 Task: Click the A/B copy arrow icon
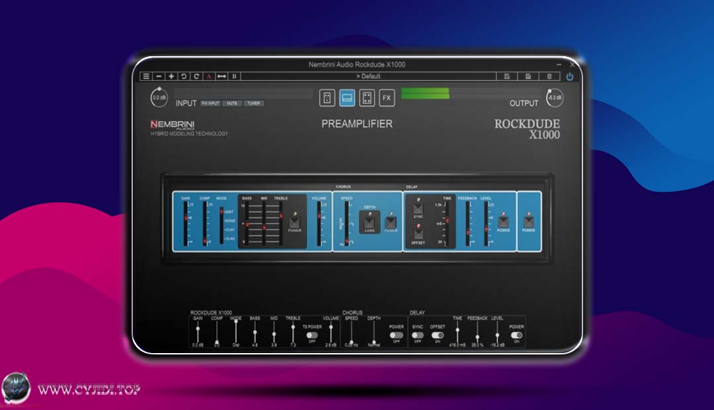click(221, 76)
